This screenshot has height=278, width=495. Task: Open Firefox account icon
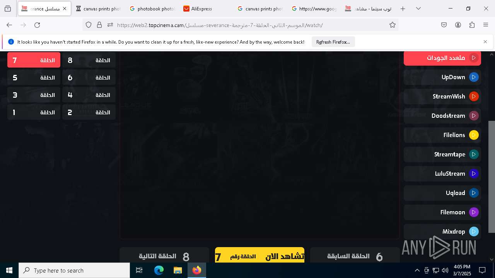point(458,25)
